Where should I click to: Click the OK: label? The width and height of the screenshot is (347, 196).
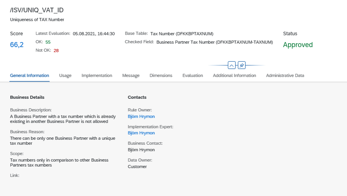tap(39, 42)
